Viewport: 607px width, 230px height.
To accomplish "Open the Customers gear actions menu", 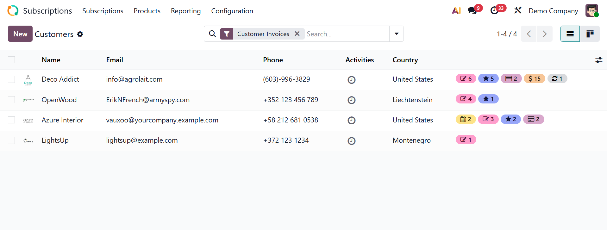I will (80, 34).
